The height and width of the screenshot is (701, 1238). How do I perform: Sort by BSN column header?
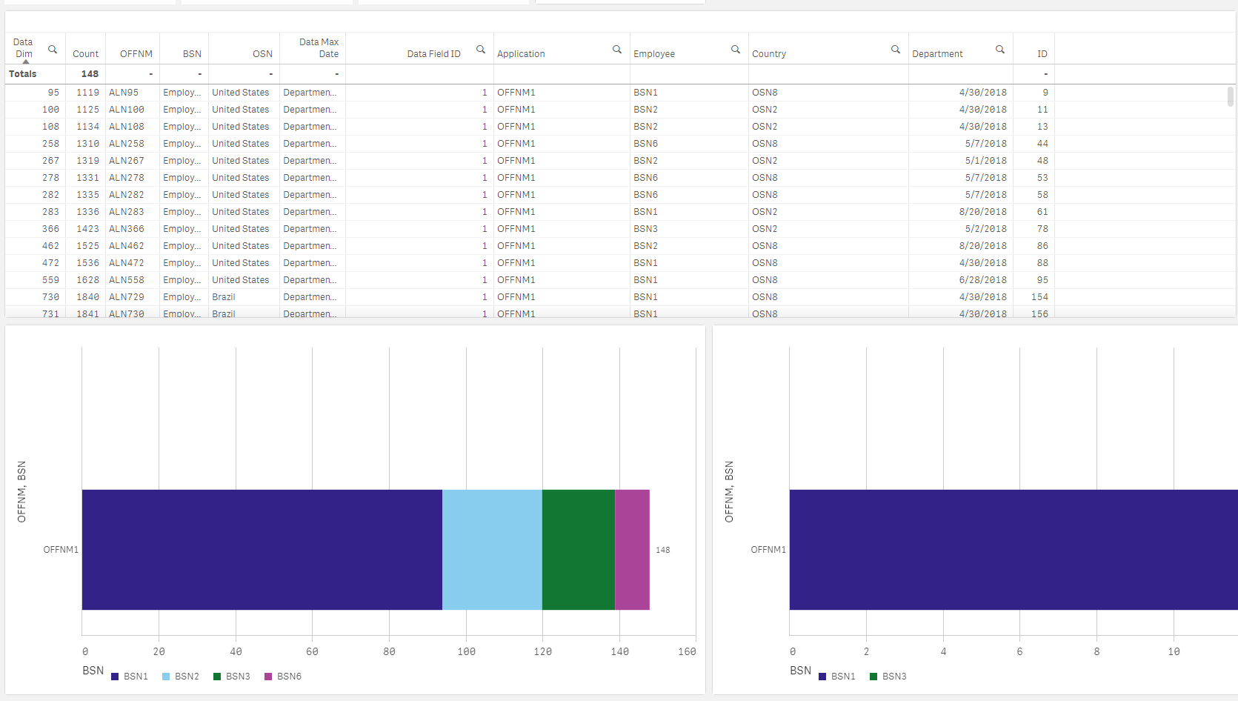pyautogui.click(x=192, y=54)
